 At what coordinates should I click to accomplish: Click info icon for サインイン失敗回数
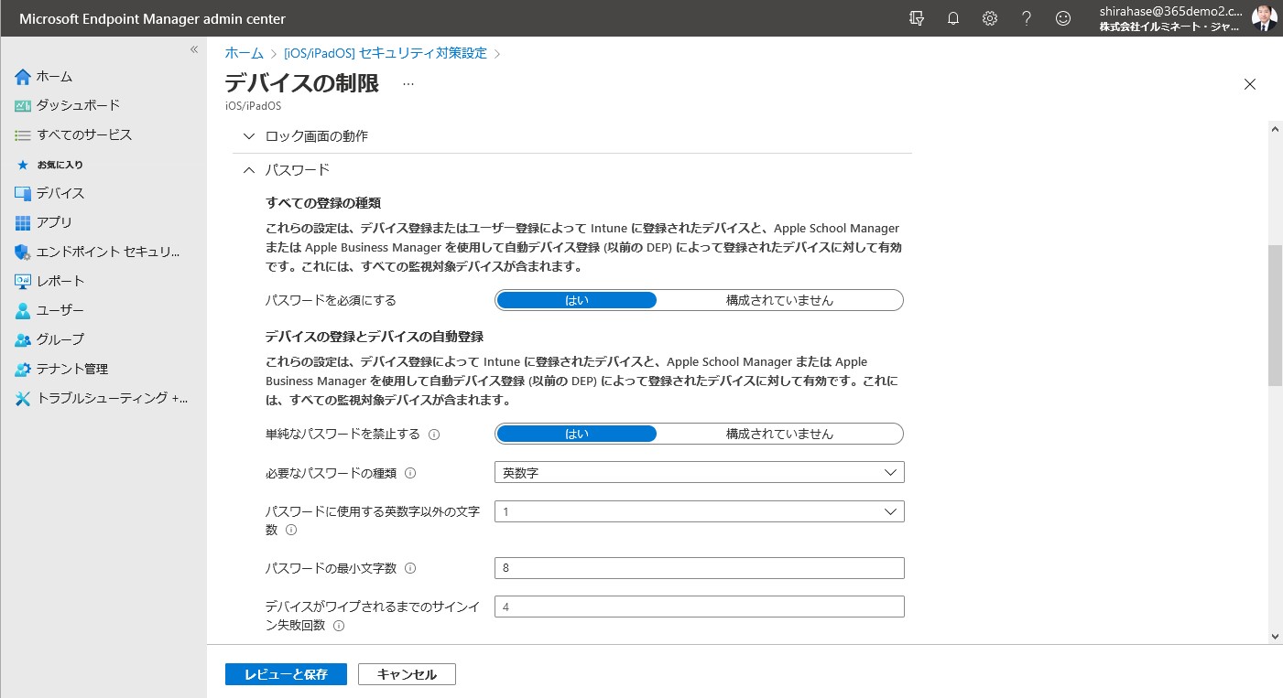pyautogui.click(x=339, y=626)
